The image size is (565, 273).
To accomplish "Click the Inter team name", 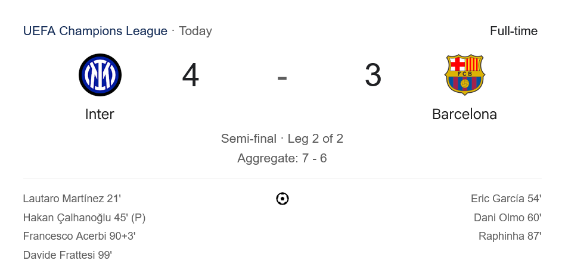I will click(x=100, y=114).
